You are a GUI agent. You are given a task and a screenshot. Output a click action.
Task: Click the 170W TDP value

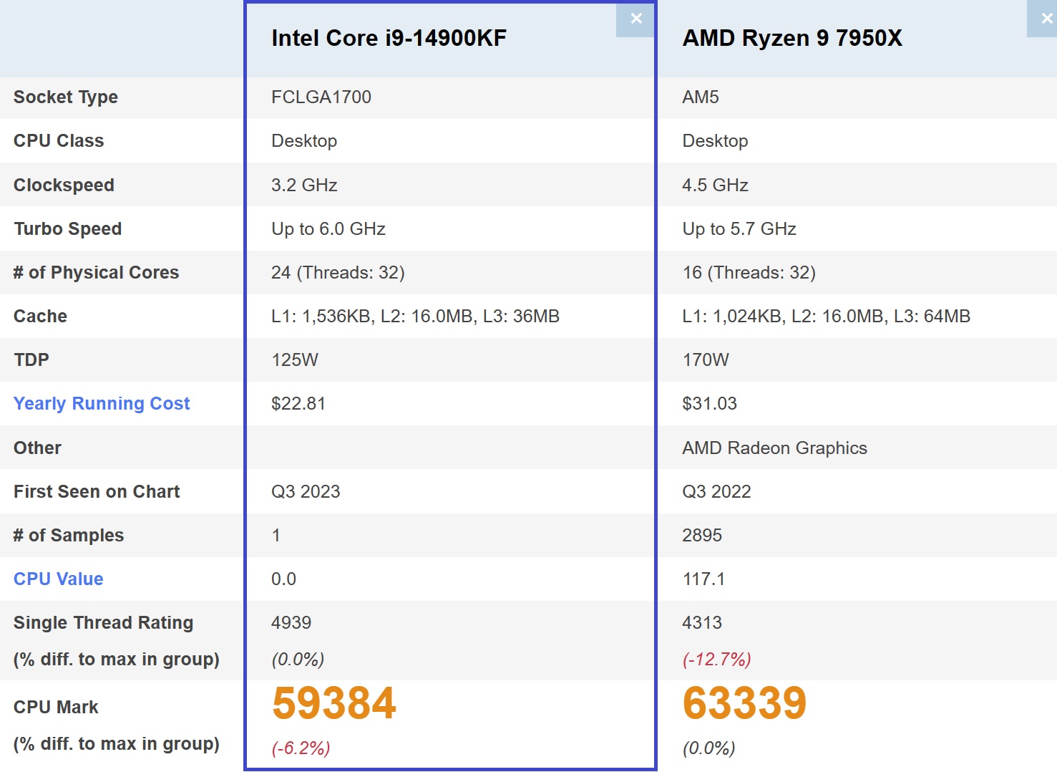pos(706,360)
